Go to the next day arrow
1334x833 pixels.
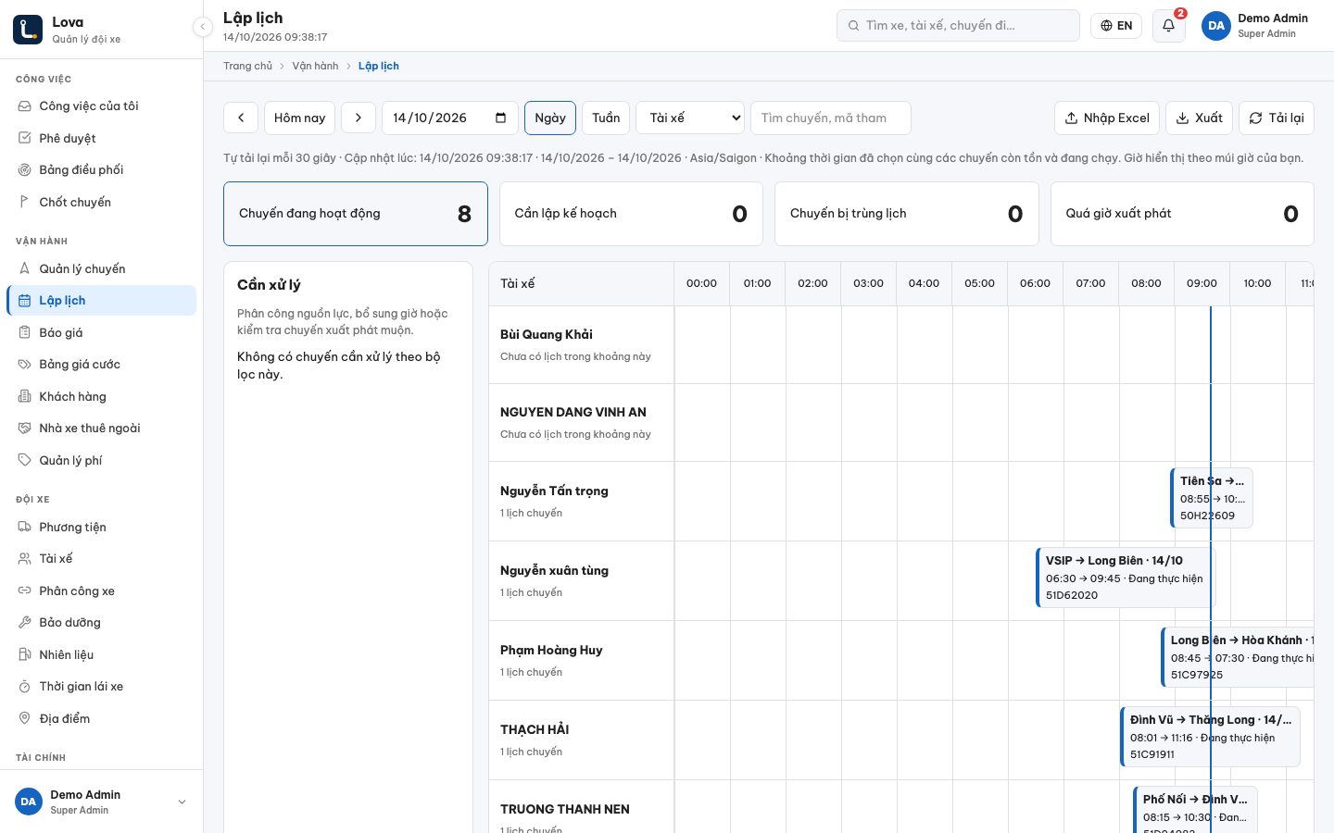coord(359,118)
